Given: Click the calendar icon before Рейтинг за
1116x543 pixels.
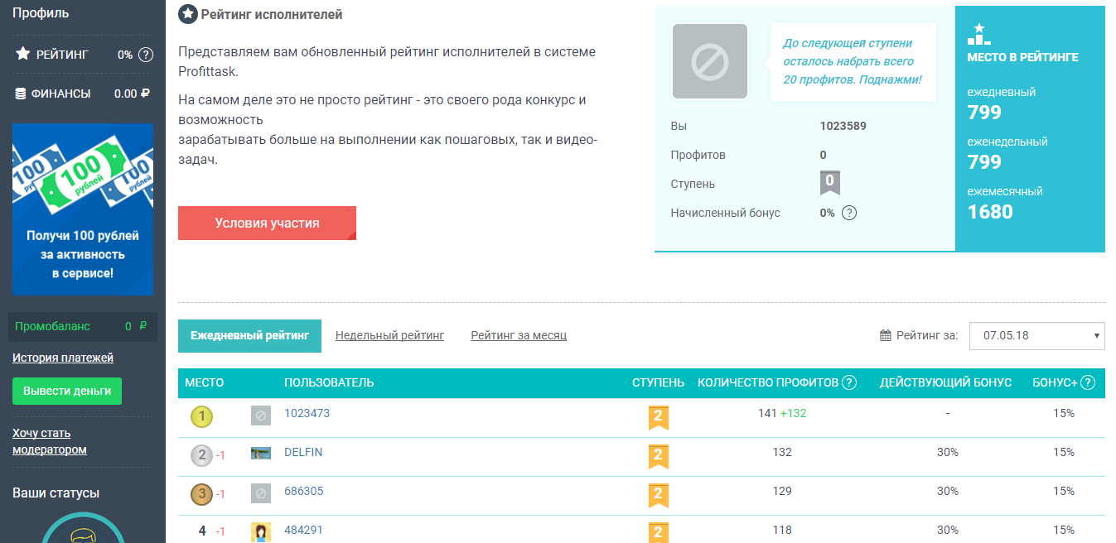Looking at the screenshot, I should coord(884,335).
